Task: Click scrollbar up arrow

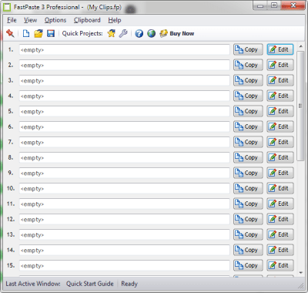Action: (x=300, y=46)
